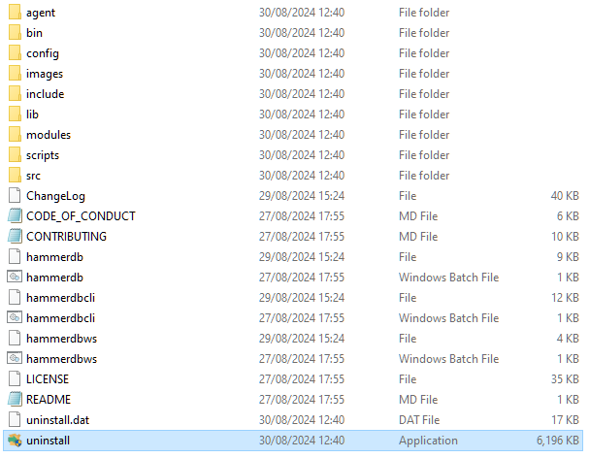The image size is (590, 458).
Task: Select the 4 KB hammerdbws file name
Action: click(61, 339)
